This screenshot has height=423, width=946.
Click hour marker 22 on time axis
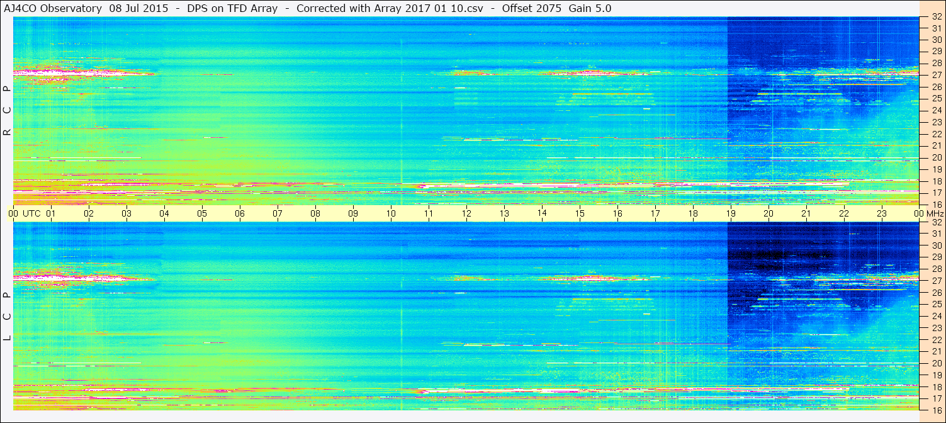[x=844, y=213]
